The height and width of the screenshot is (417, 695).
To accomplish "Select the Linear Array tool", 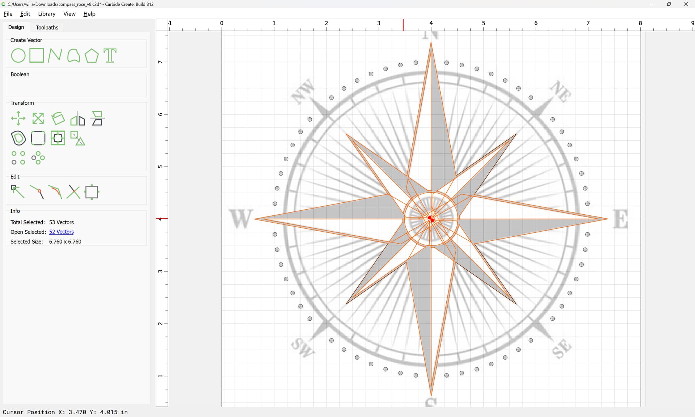I will (x=18, y=158).
